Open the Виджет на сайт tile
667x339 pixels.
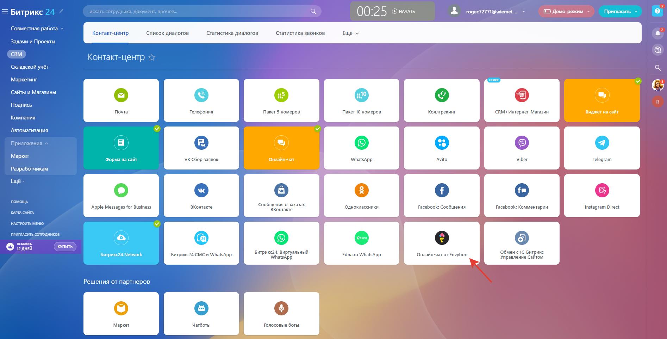tap(602, 100)
